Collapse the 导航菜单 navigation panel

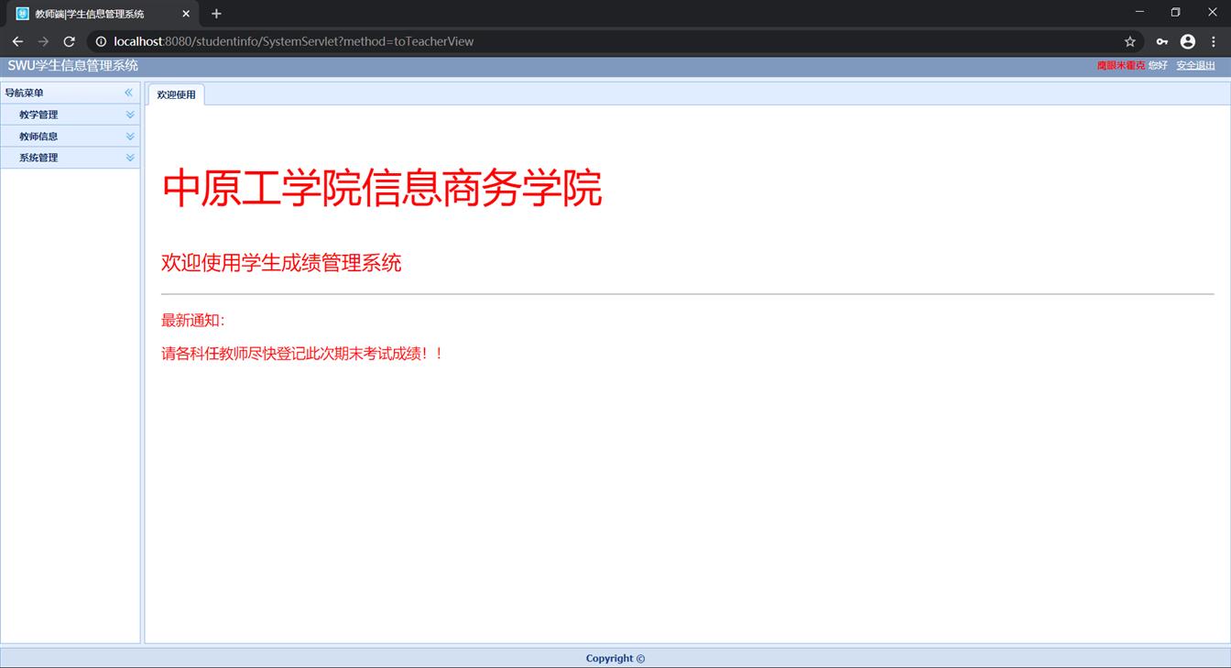(128, 93)
